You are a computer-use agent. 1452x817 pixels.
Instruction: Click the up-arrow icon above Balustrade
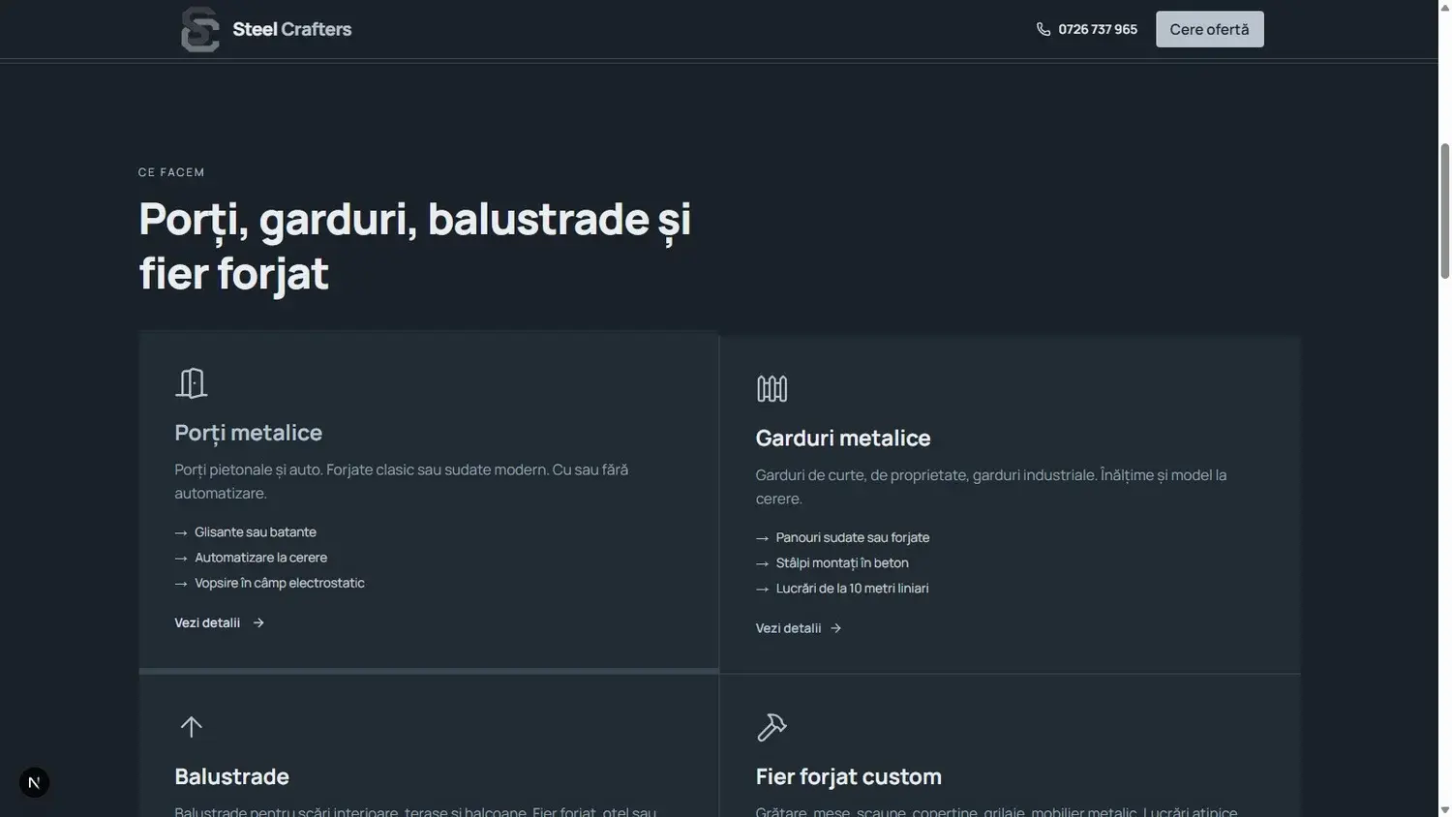[191, 726]
